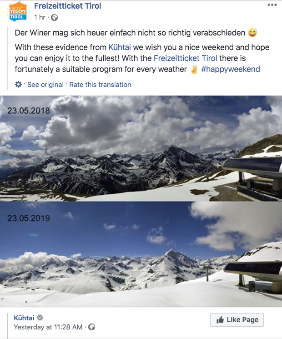Open the #happyweekend hashtag

coord(230,69)
